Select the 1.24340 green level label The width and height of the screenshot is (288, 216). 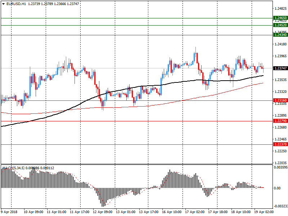pos(280,35)
